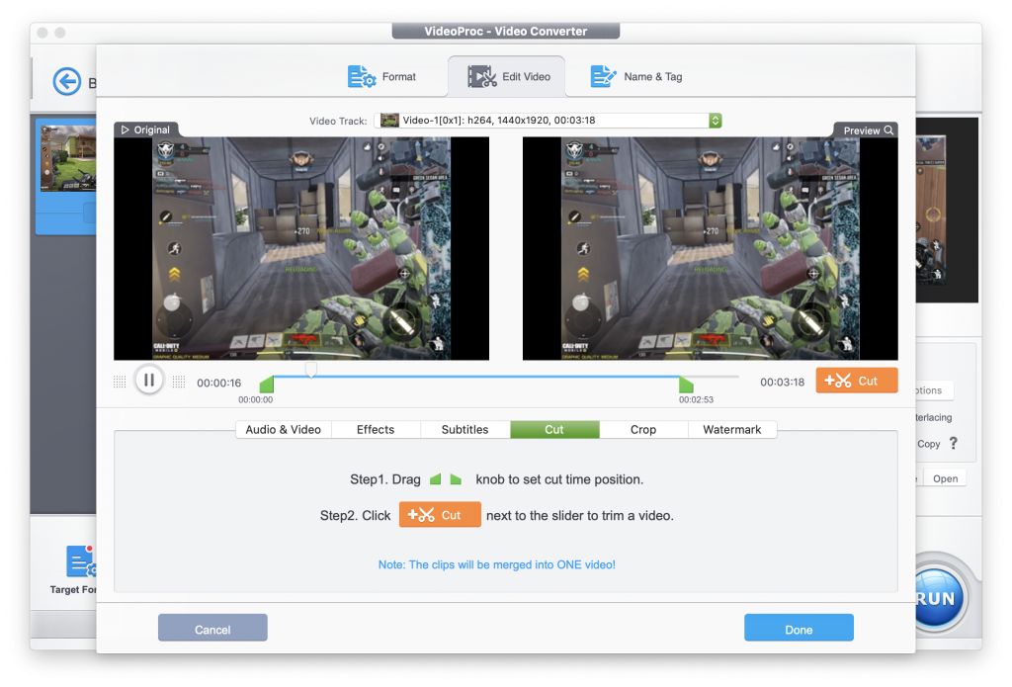The height and width of the screenshot is (687, 1012).
Task: Click the Format gear document icon
Action: point(361,77)
